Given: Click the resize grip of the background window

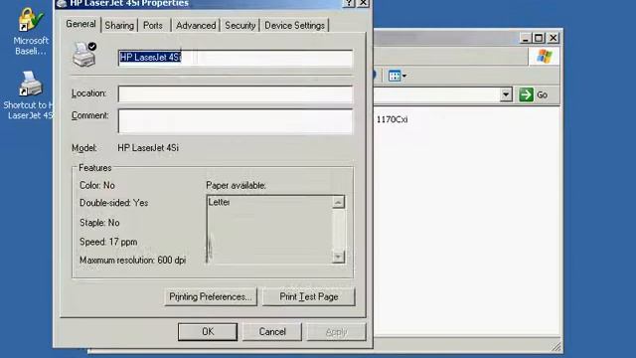Looking at the screenshot, I should click(x=556, y=346).
